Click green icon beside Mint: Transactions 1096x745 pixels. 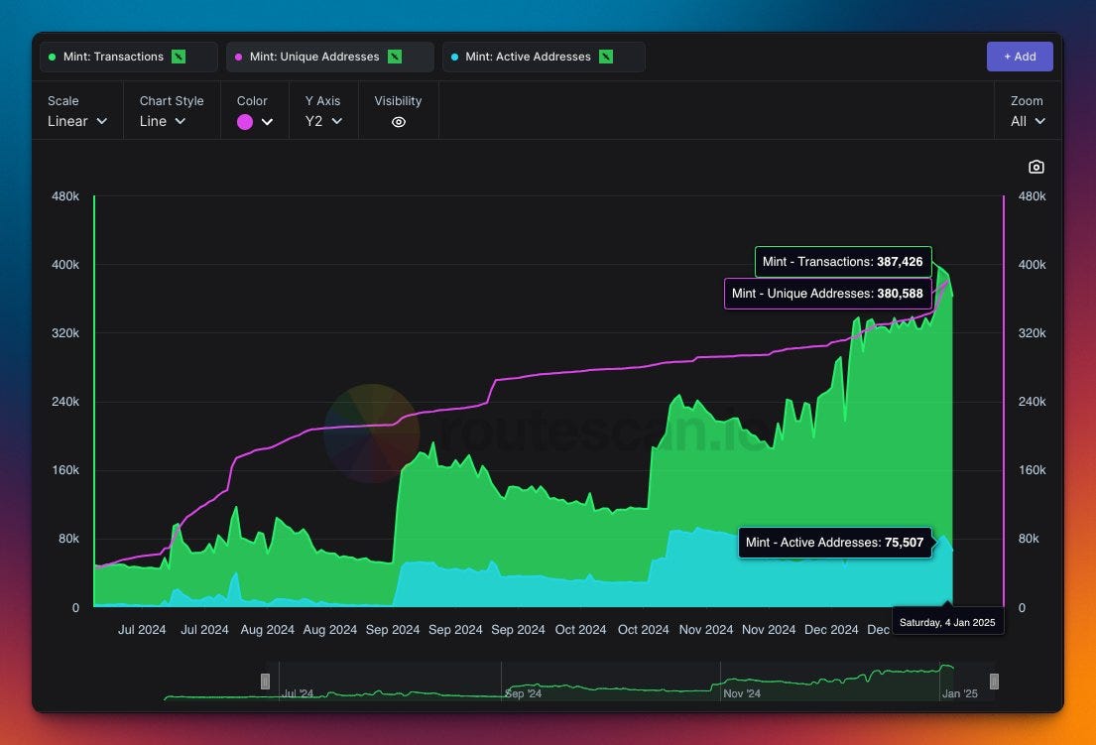(x=179, y=57)
